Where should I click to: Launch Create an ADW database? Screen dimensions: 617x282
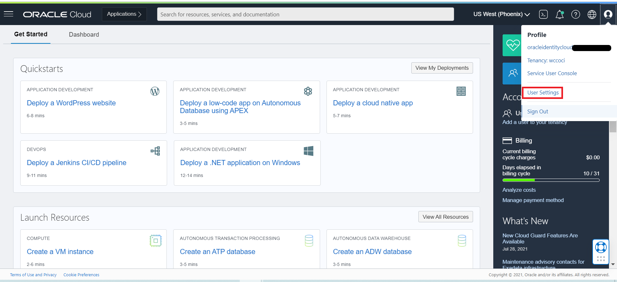pos(372,252)
